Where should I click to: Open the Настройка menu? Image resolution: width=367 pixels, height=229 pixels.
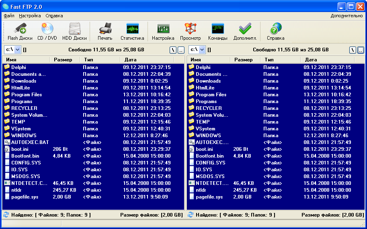coord(30,16)
